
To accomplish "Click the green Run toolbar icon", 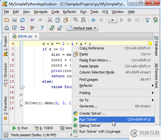I will [122, 20].
